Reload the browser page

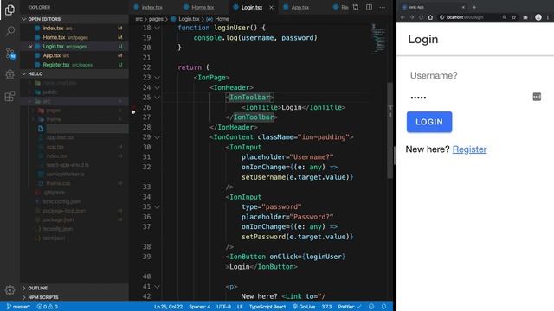[422, 17]
